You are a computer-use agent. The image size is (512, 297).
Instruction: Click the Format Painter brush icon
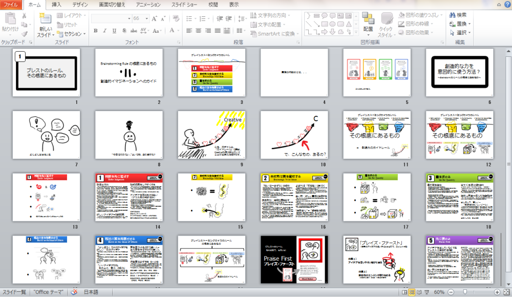pyautogui.click(x=24, y=33)
